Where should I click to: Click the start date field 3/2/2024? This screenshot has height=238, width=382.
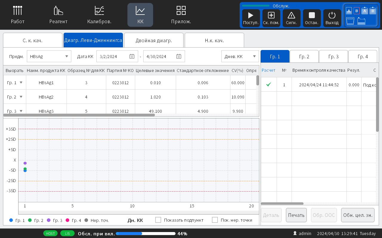coord(117,56)
